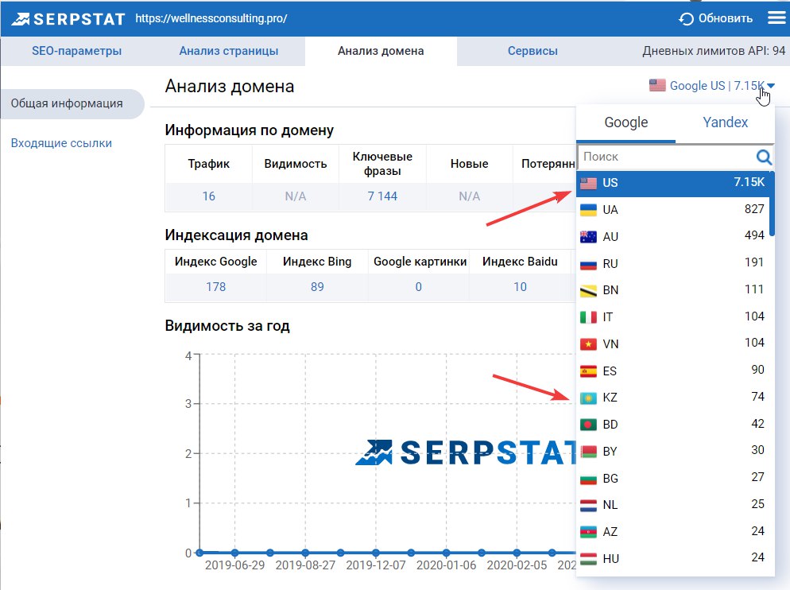Screen dimensions: 790x590
Task: Click the Kazakhstan flag in KZ row
Action: (x=588, y=398)
